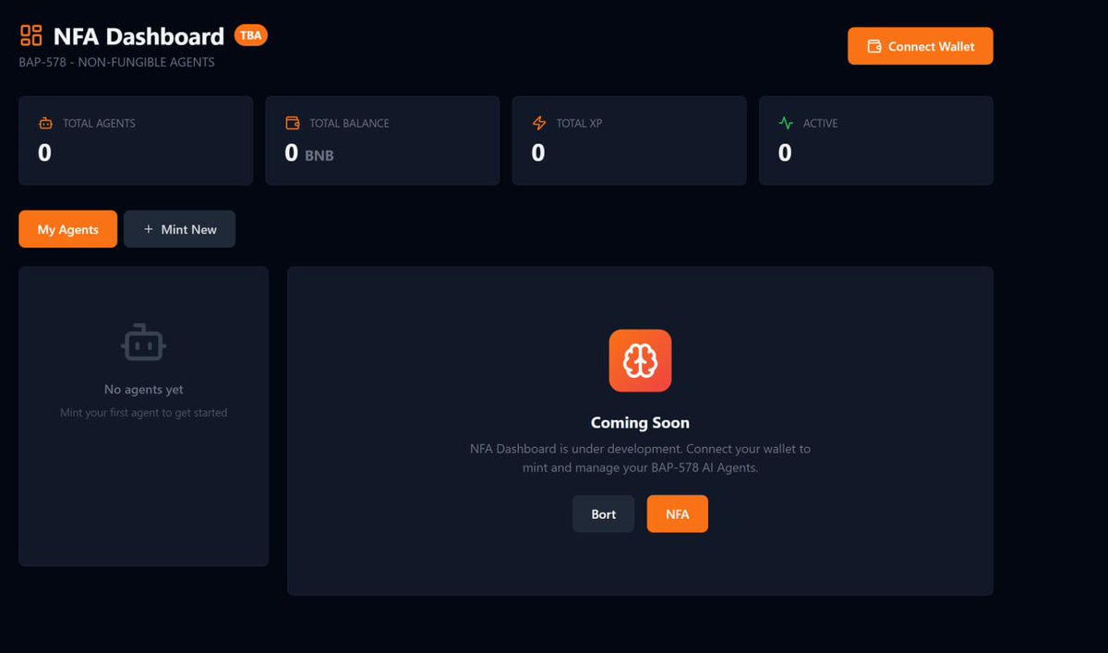Click the TOTAL BALANCE label

click(x=349, y=123)
